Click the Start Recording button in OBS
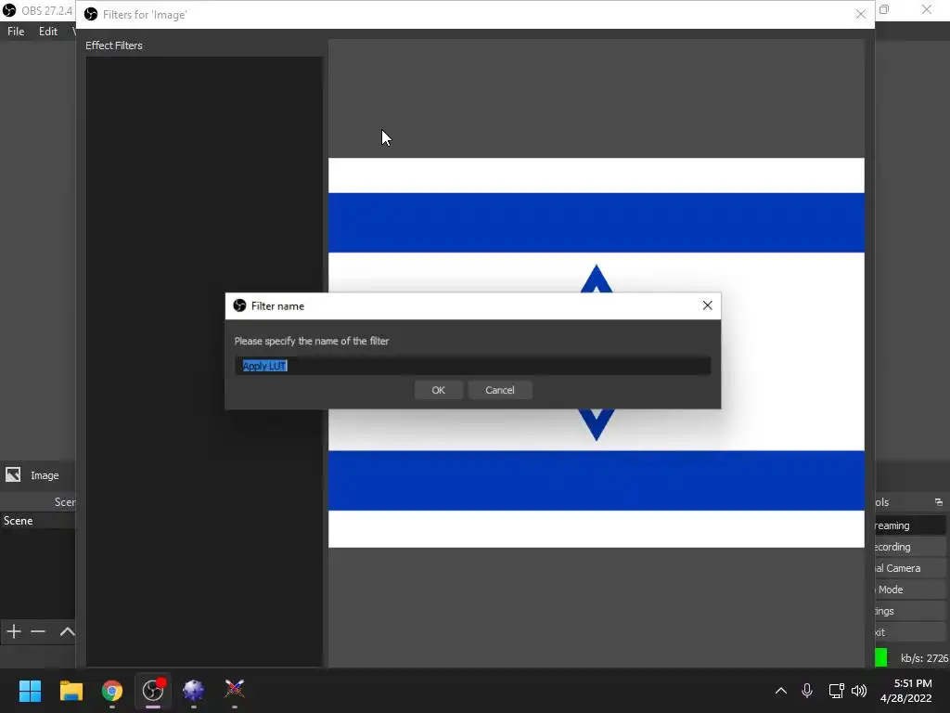Image resolution: width=950 pixels, height=713 pixels. pyautogui.click(x=910, y=547)
